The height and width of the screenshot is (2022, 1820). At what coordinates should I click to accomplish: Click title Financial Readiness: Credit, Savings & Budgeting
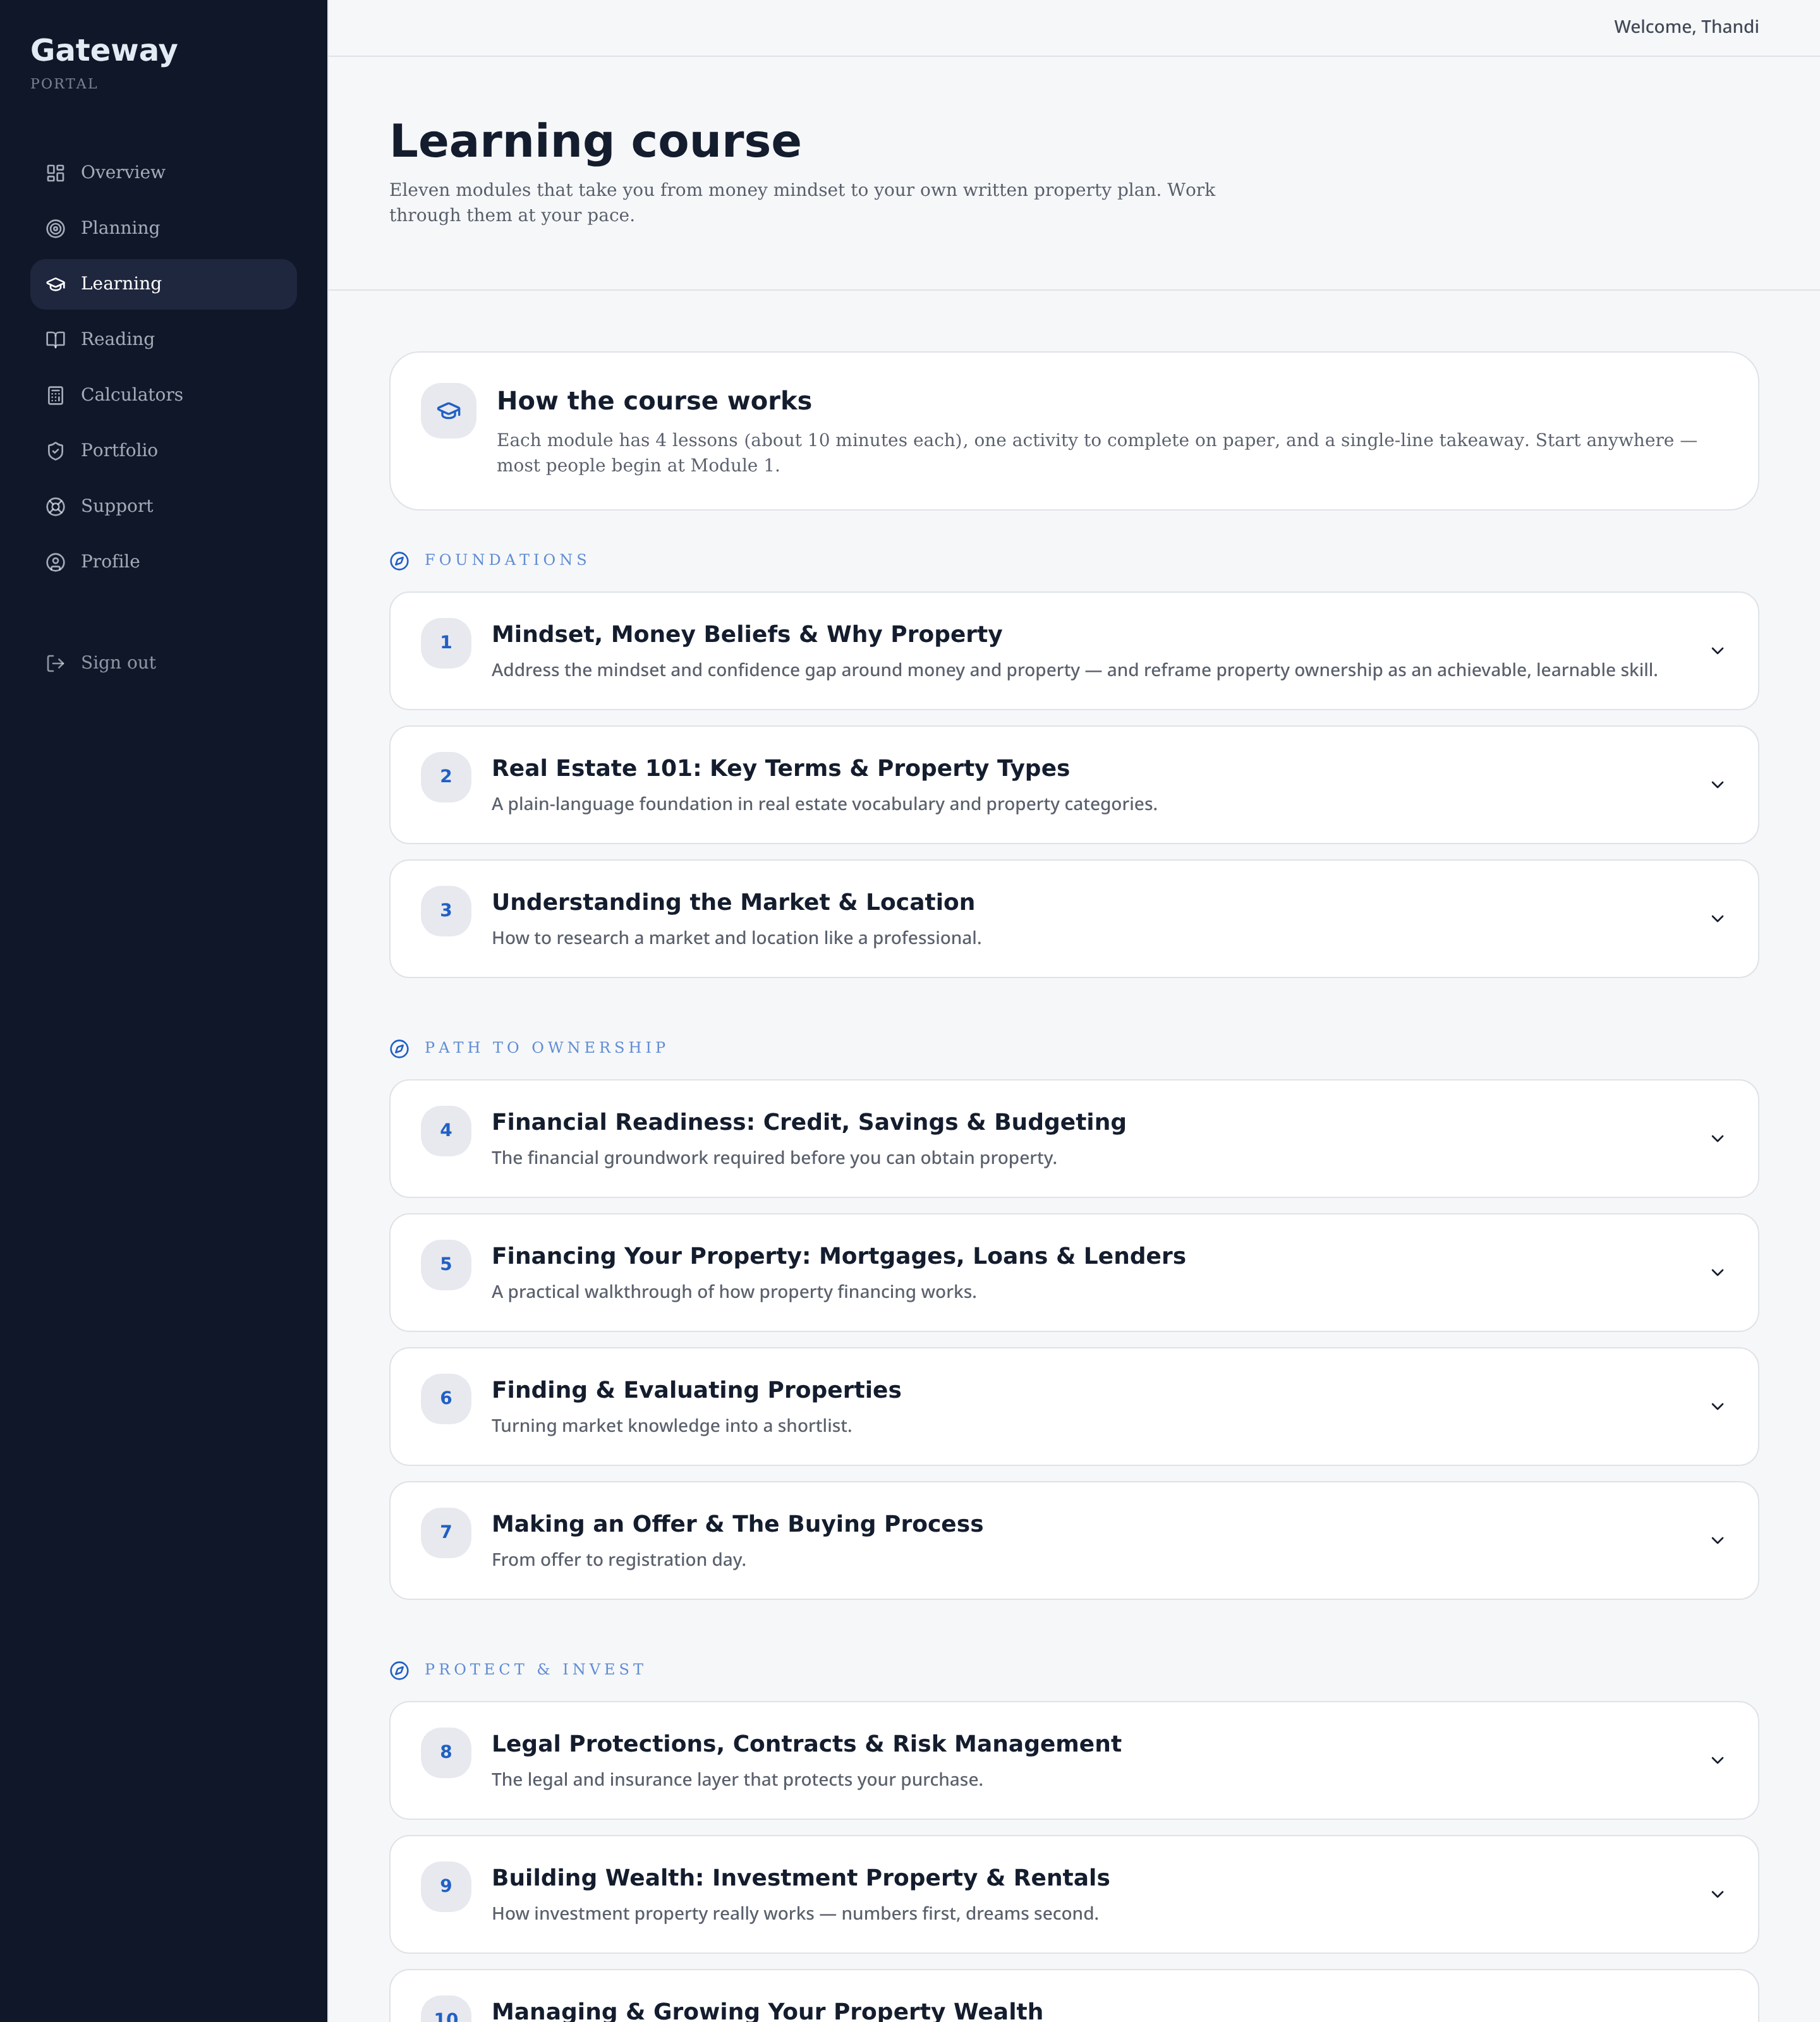pyautogui.click(x=809, y=1123)
